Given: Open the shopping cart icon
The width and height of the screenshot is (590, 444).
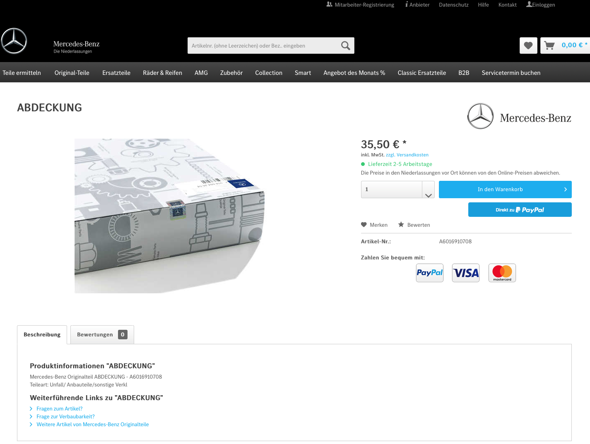Looking at the screenshot, I should (549, 46).
